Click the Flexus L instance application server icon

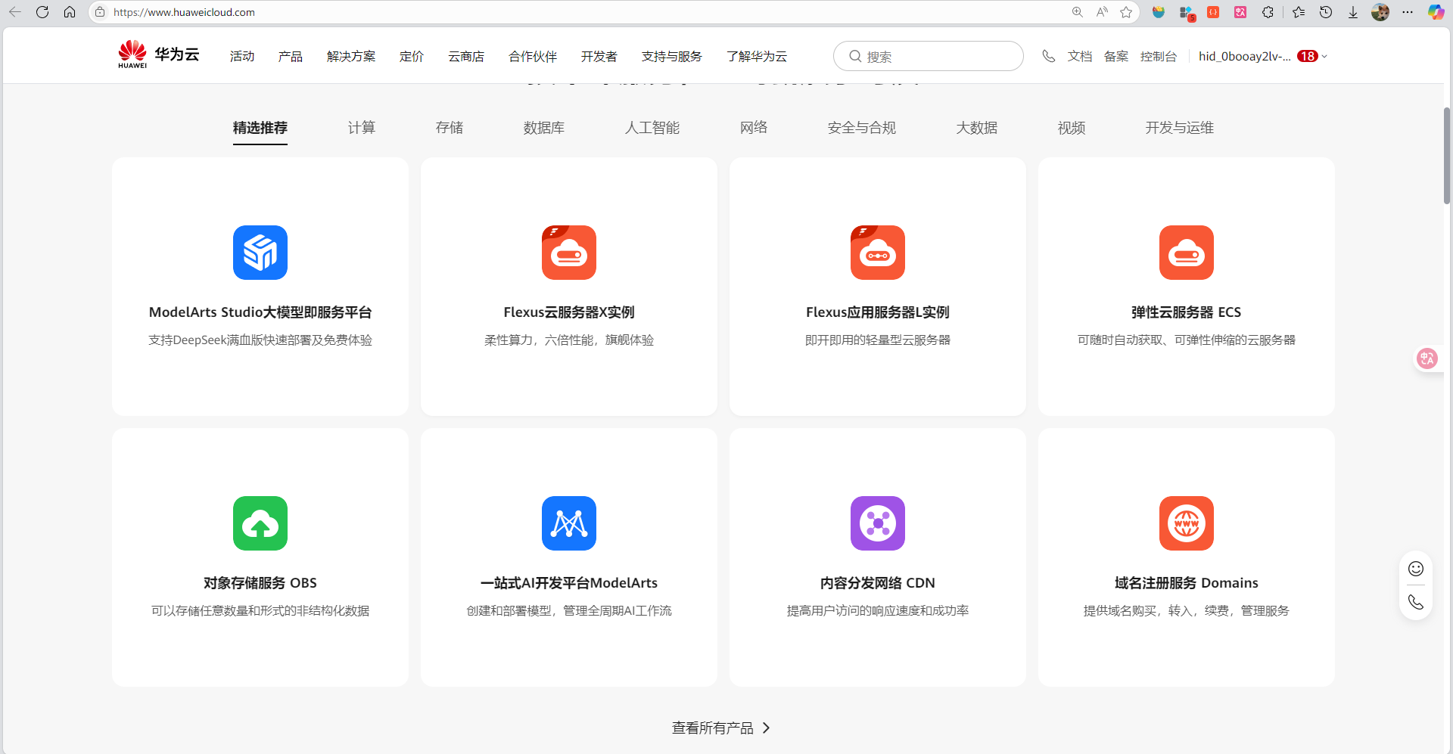878,253
